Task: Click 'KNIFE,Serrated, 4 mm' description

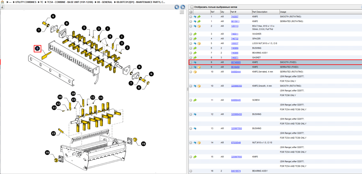Action: (x=262, y=72)
